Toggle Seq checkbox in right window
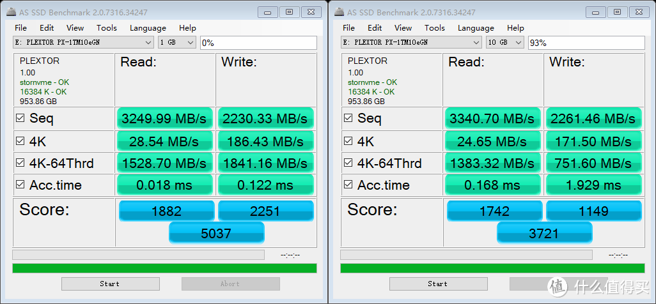This screenshot has height=304, width=656. pyautogui.click(x=348, y=118)
